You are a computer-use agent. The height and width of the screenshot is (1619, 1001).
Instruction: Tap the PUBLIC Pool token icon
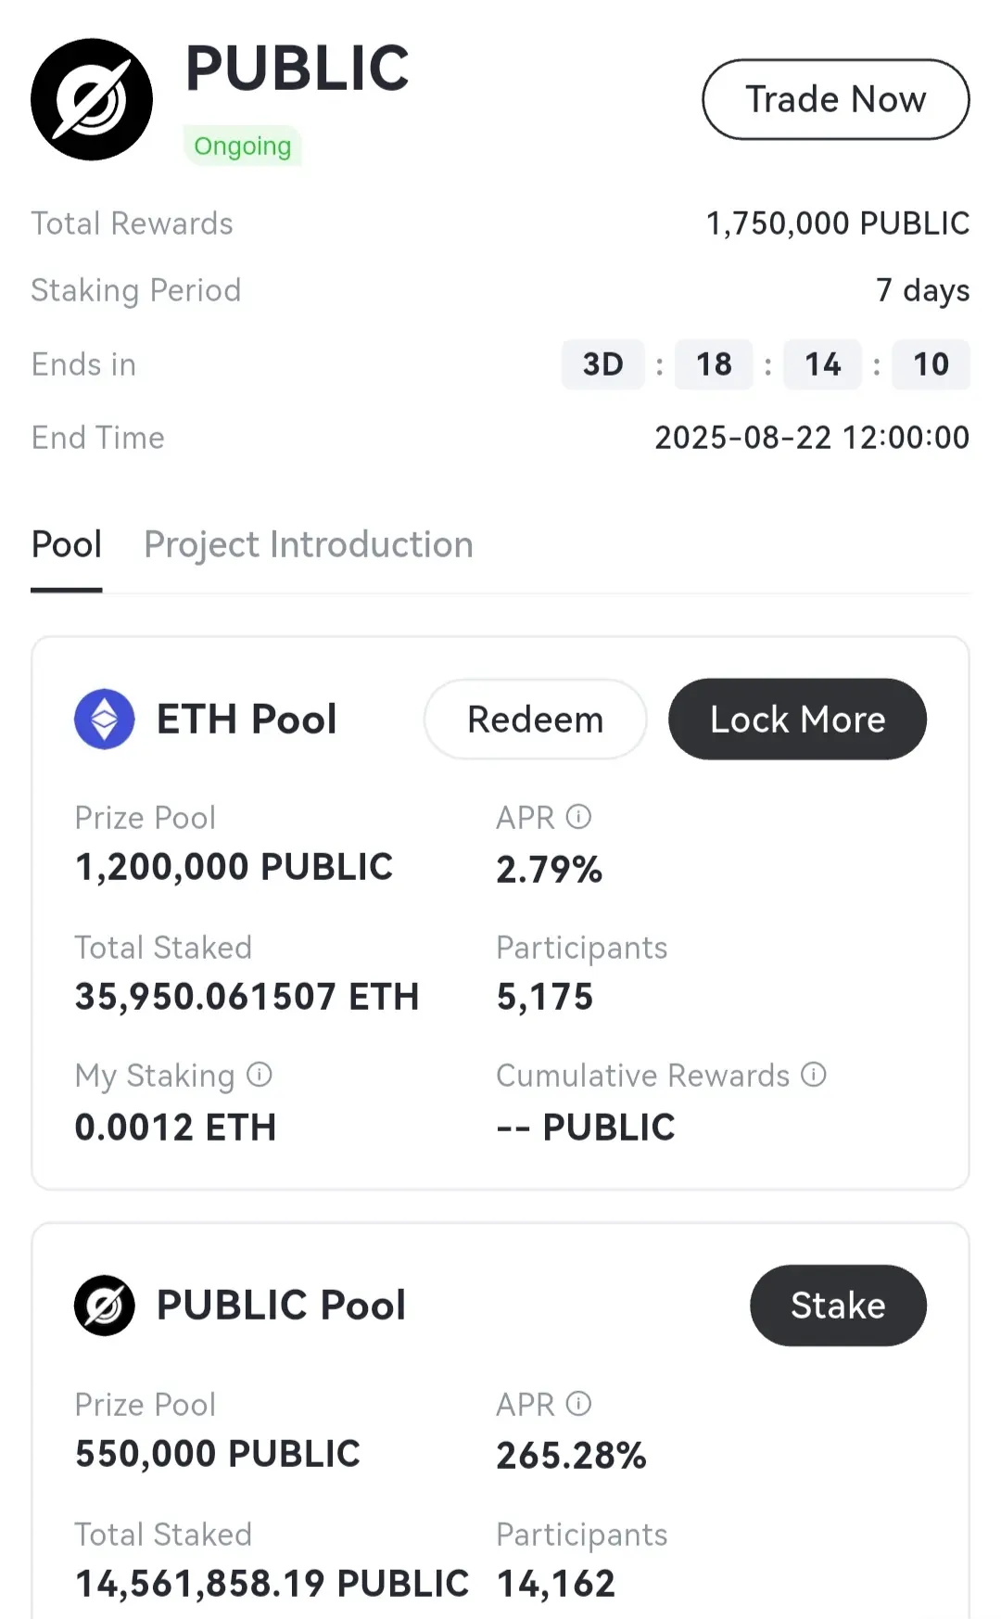coord(105,1306)
